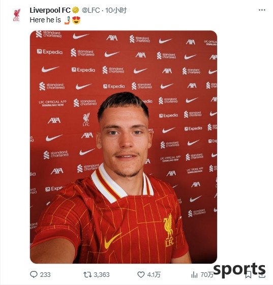Like the tweet with the heart icon
Screen dimensions: 273x285
(141, 274)
